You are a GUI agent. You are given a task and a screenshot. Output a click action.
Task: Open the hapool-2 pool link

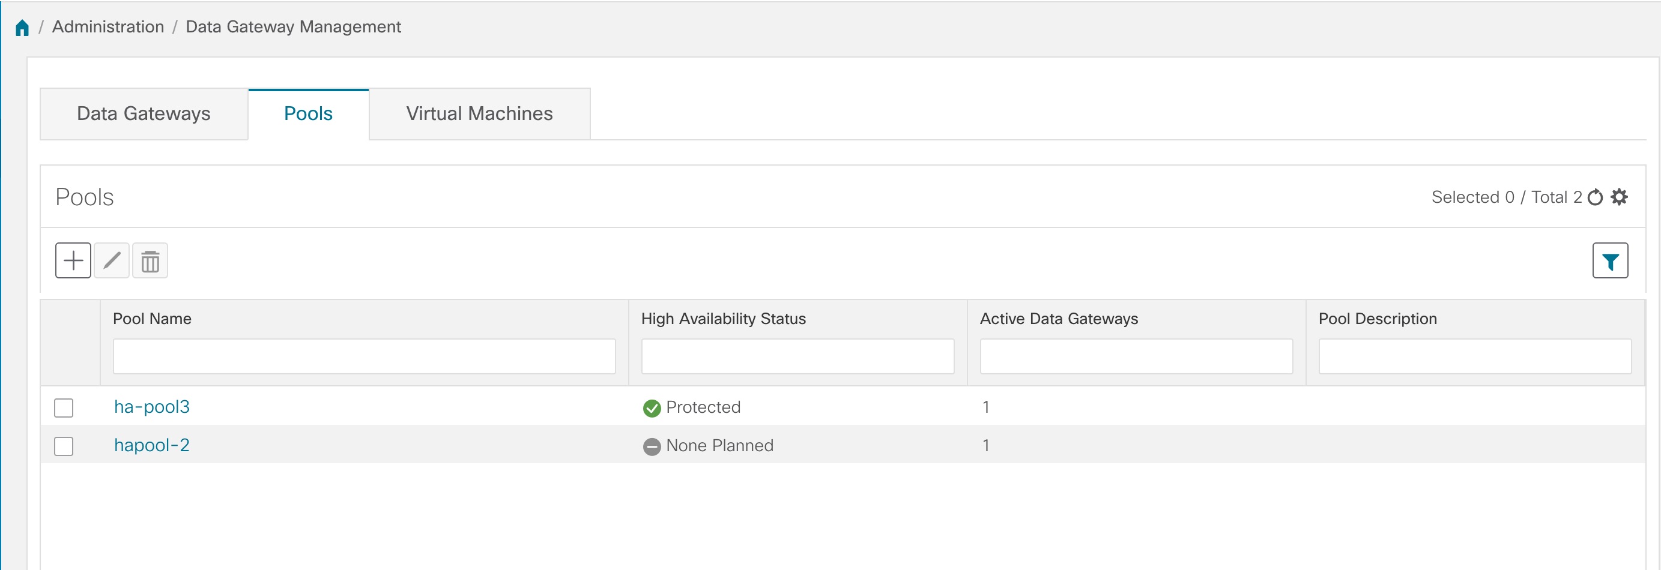[x=152, y=446]
